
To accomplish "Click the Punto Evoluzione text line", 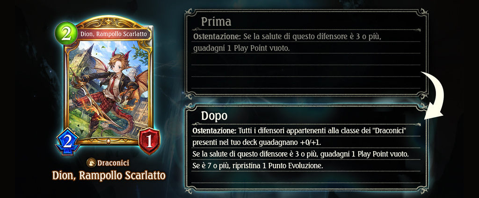I will coord(258,166).
